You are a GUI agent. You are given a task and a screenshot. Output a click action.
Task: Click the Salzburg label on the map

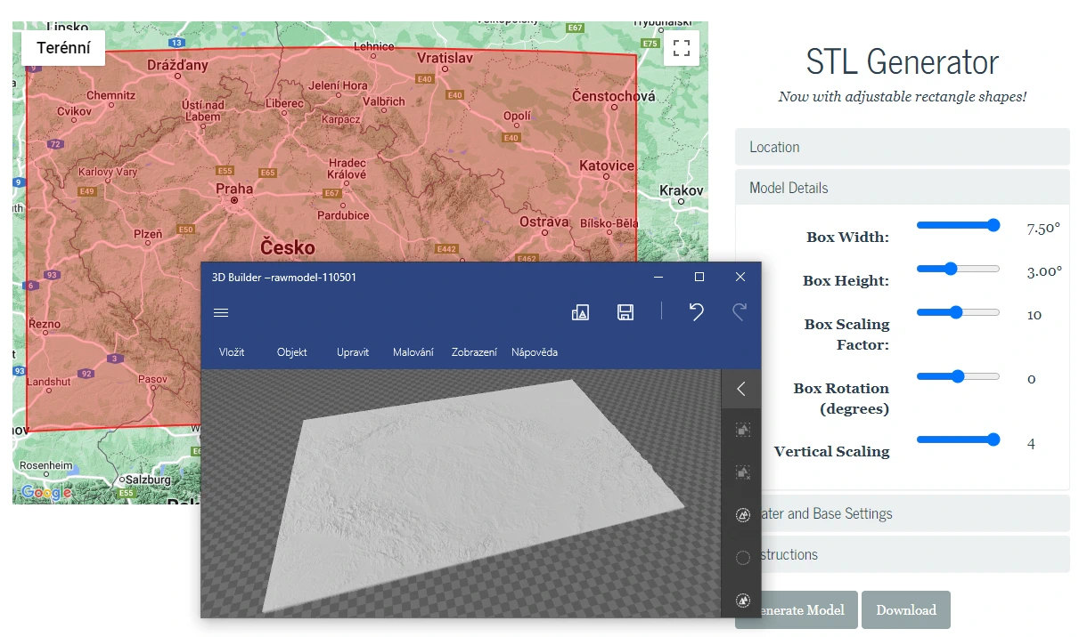(147, 480)
